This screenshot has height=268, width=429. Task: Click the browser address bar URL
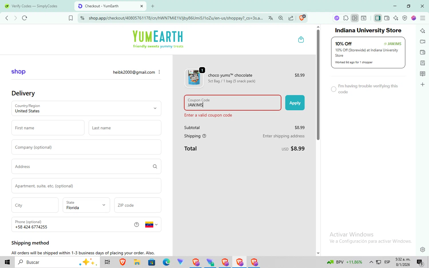click(x=176, y=18)
